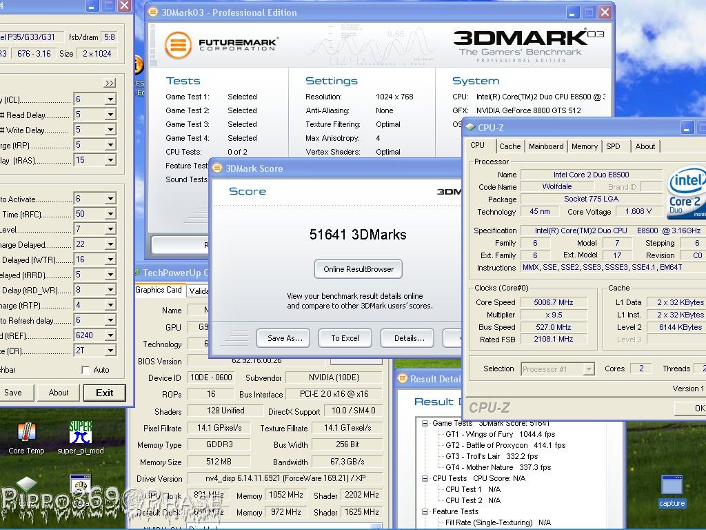
Task: Click the Device ID field 10DE - 0600
Action: point(211,377)
